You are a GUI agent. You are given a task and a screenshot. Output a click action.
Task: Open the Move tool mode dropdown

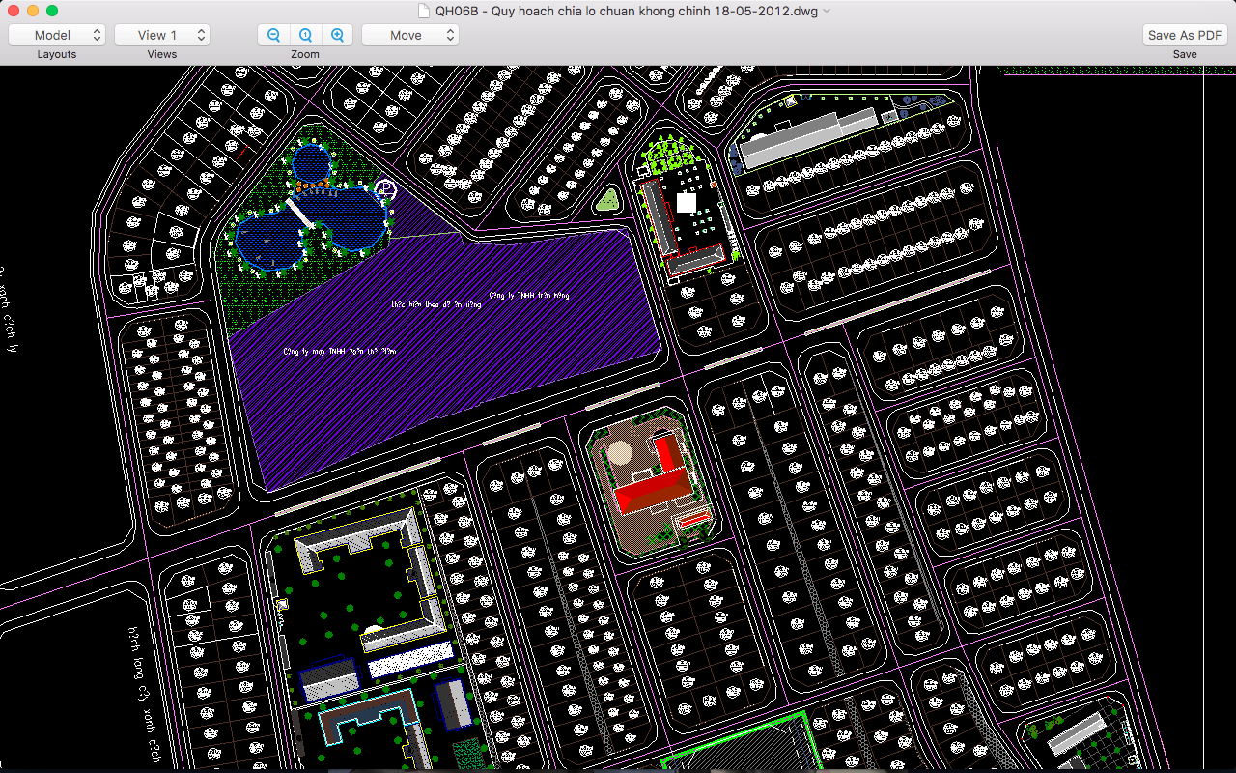410,35
